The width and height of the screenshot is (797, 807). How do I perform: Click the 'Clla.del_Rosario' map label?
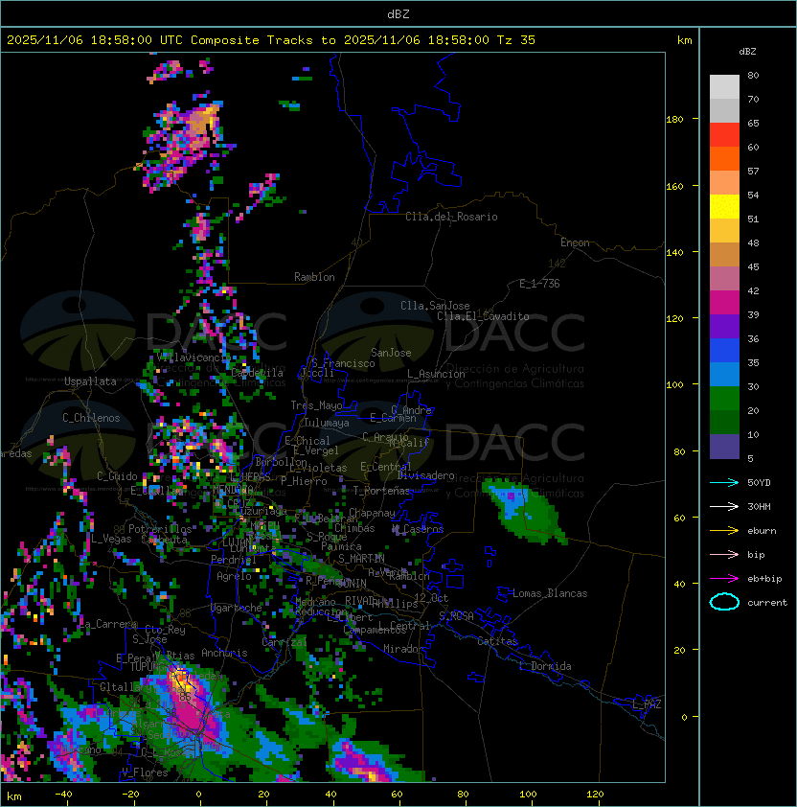click(x=451, y=217)
